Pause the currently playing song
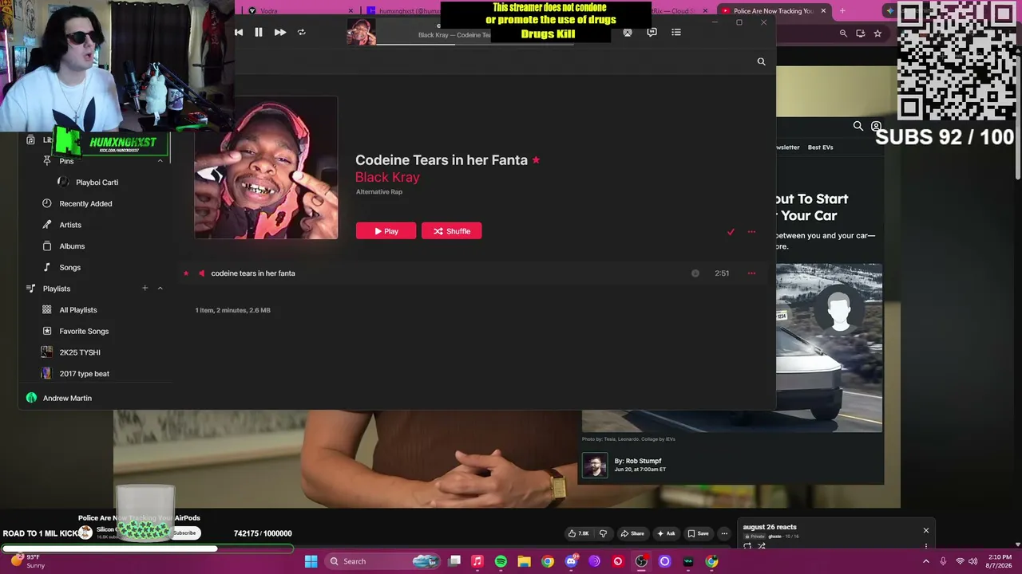1022x574 pixels. [259, 33]
